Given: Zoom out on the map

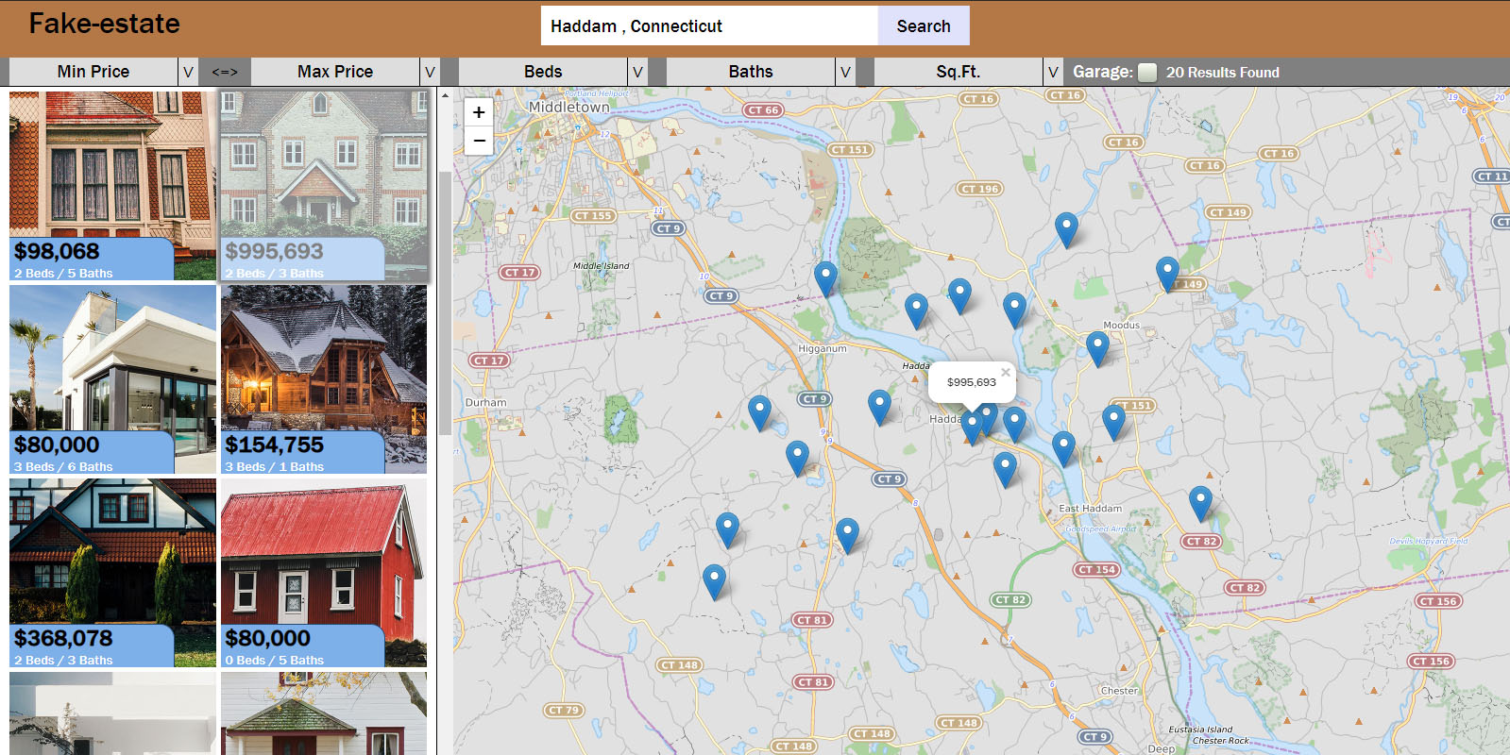Looking at the screenshot, I should tap(479, 141).
